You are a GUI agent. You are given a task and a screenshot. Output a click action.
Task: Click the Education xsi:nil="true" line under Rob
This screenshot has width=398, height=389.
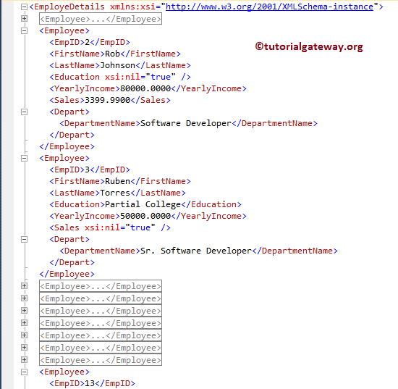120,77
